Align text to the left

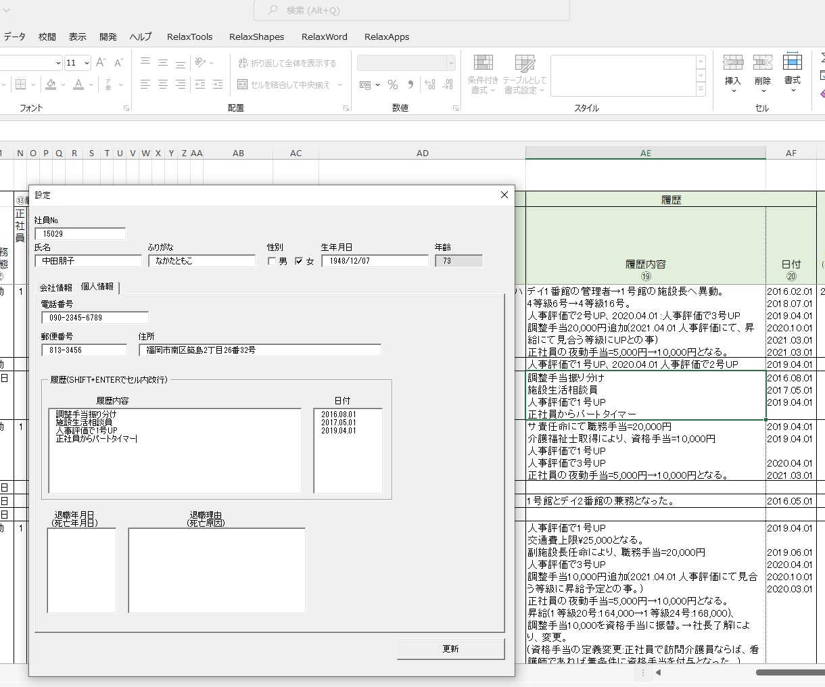tap(145, 85)
